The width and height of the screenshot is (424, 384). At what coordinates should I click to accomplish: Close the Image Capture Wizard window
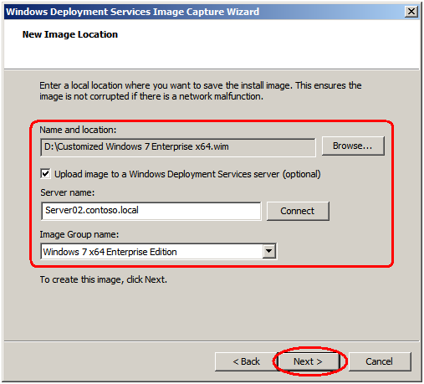click(x=411, y=12)
